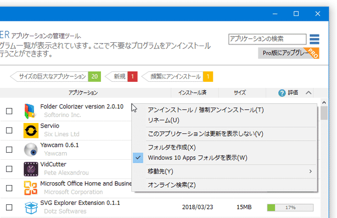Check the Yawcam 0.6.1 checkbox
337x218 pixels.
point(9,149)
